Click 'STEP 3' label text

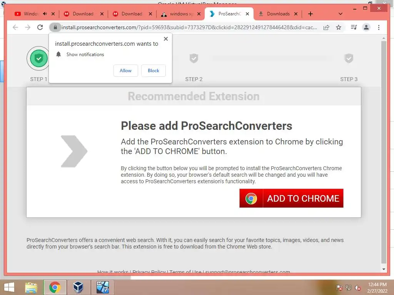coord(349,79)
